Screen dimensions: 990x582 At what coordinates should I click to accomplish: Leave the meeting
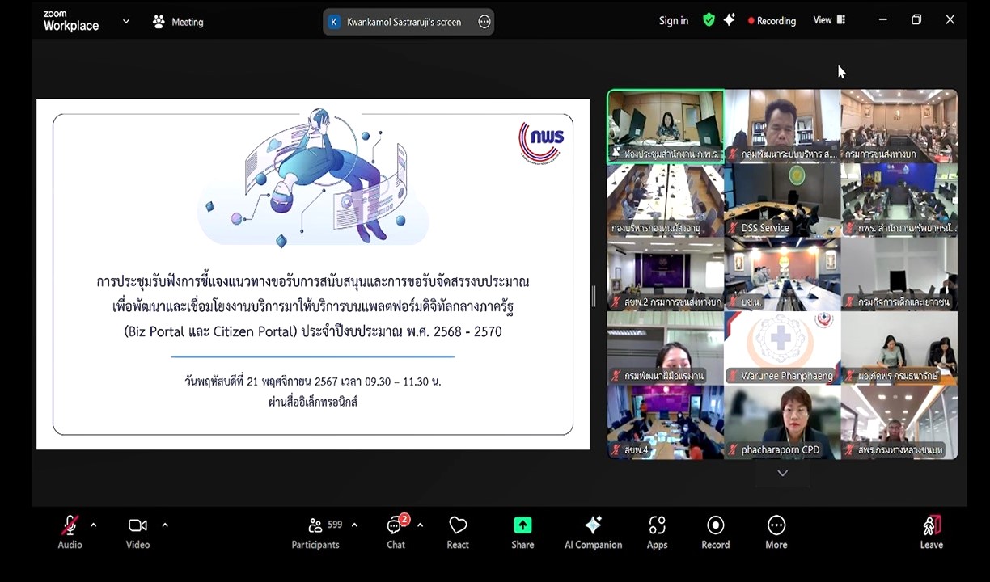[932, 533]
